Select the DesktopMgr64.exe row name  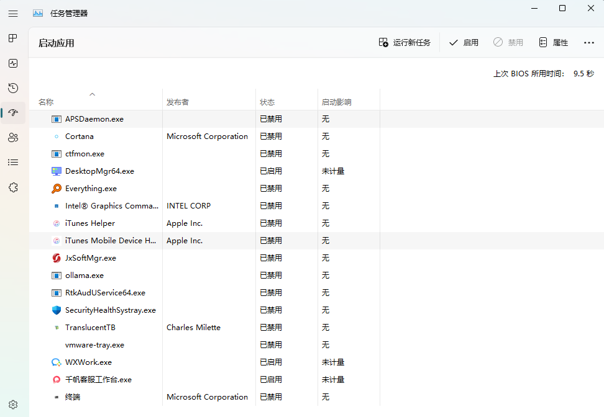click(100, 171)
